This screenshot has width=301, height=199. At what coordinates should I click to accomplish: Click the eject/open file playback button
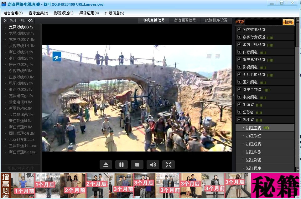[106, 165]
